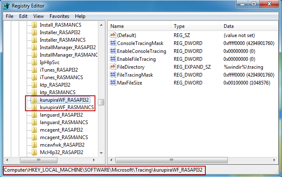This screenshot has height=177, width=282.
Task: Open the Favorites menu
Action: point(59,16)
